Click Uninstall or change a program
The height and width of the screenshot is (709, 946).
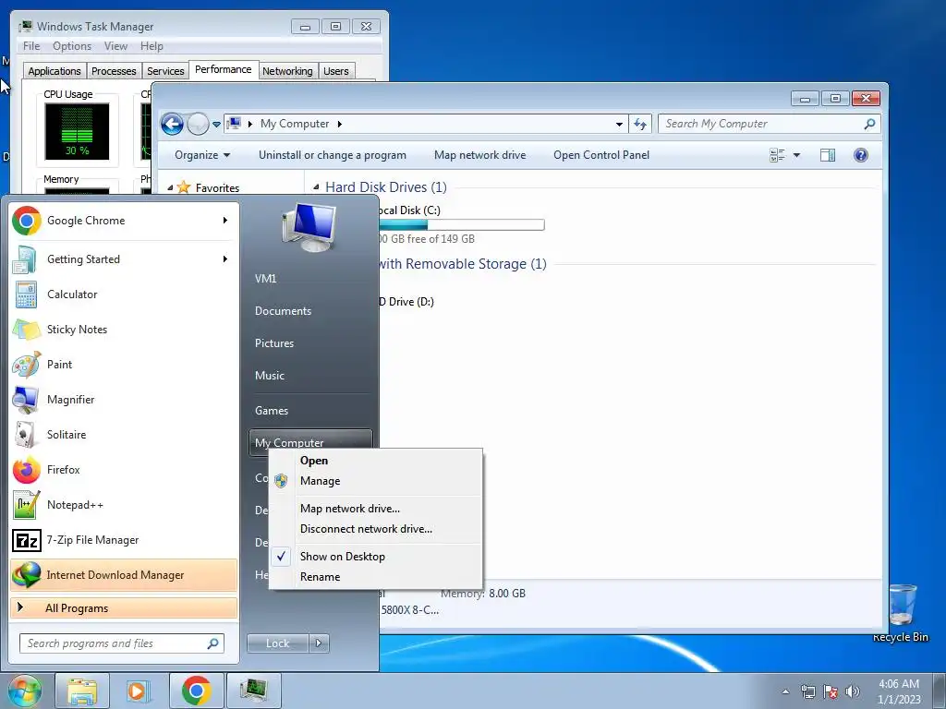click(333, 155)
